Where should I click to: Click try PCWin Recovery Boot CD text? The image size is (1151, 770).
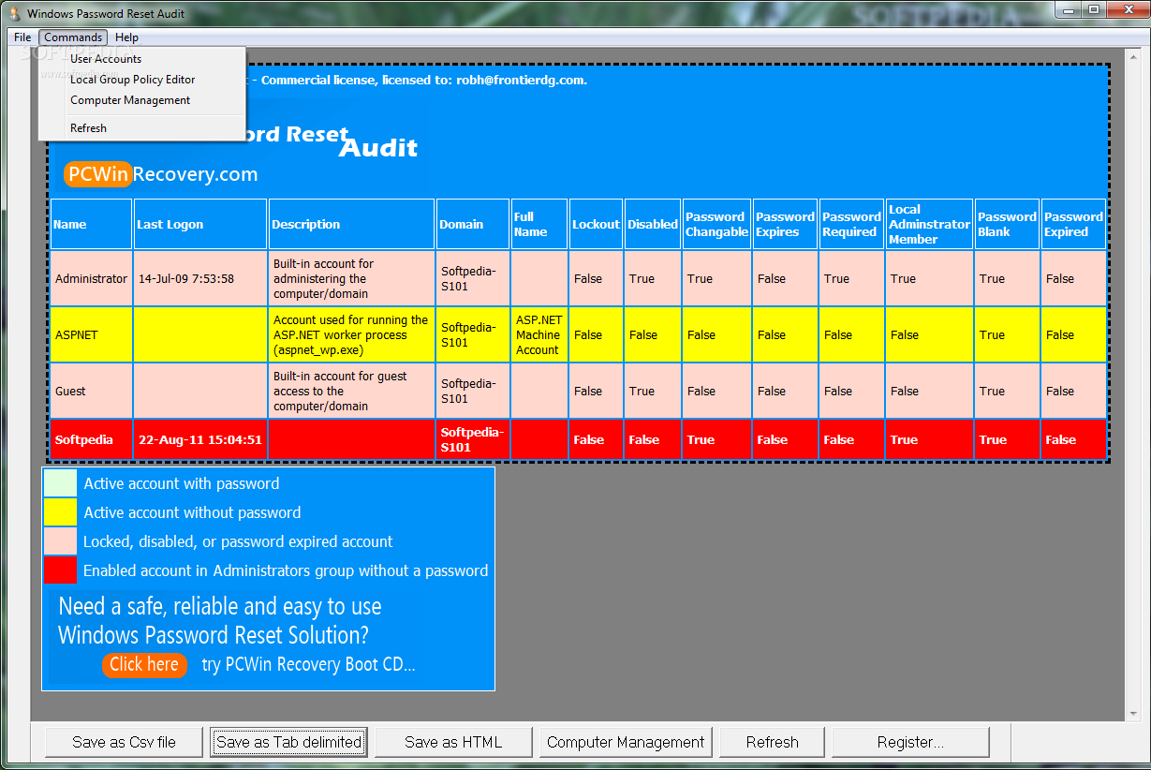click(308, 664)
